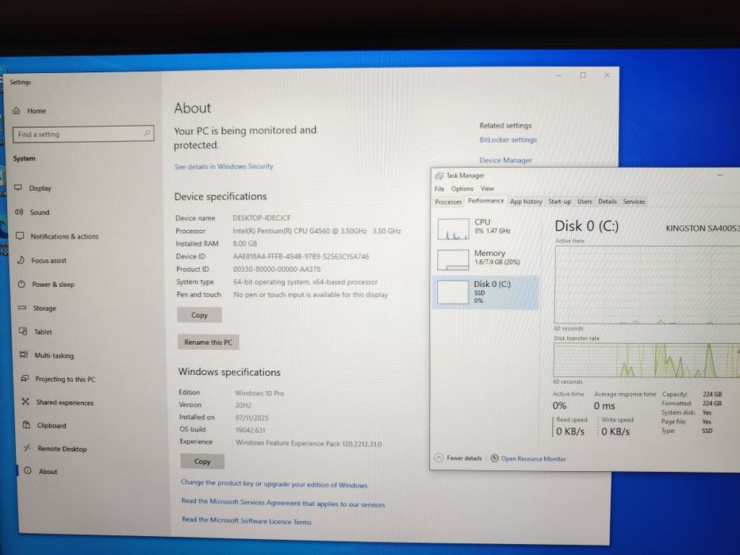Image resolution: width=740 pixels, height=555 pixels.
Task: Open Home in Settings sidebar
Action: click(x=29, y=111)
